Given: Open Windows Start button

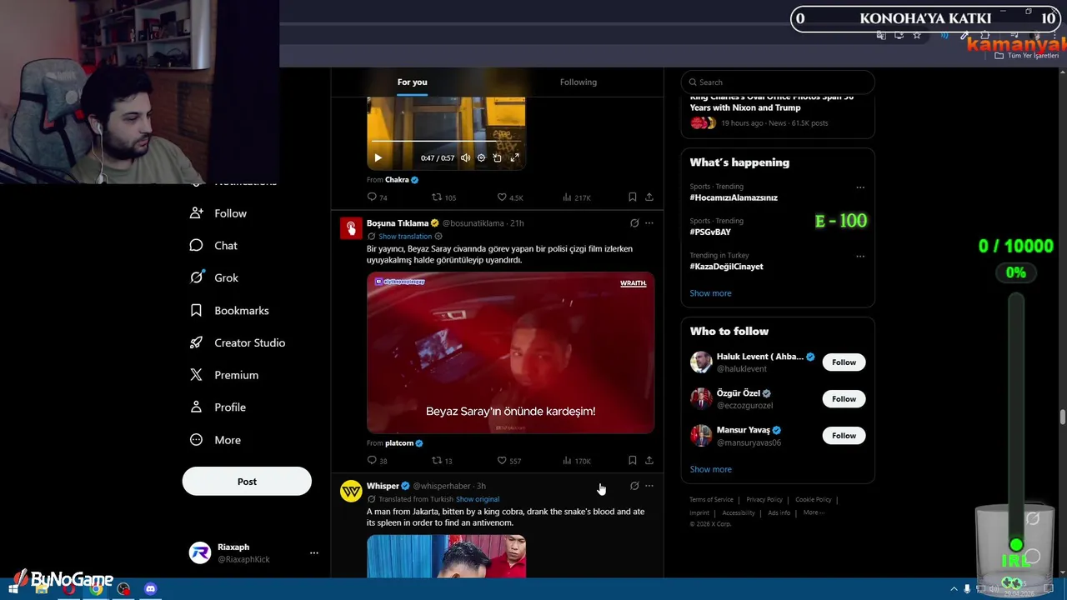Looking at the screenshot, I should (13, 589).
